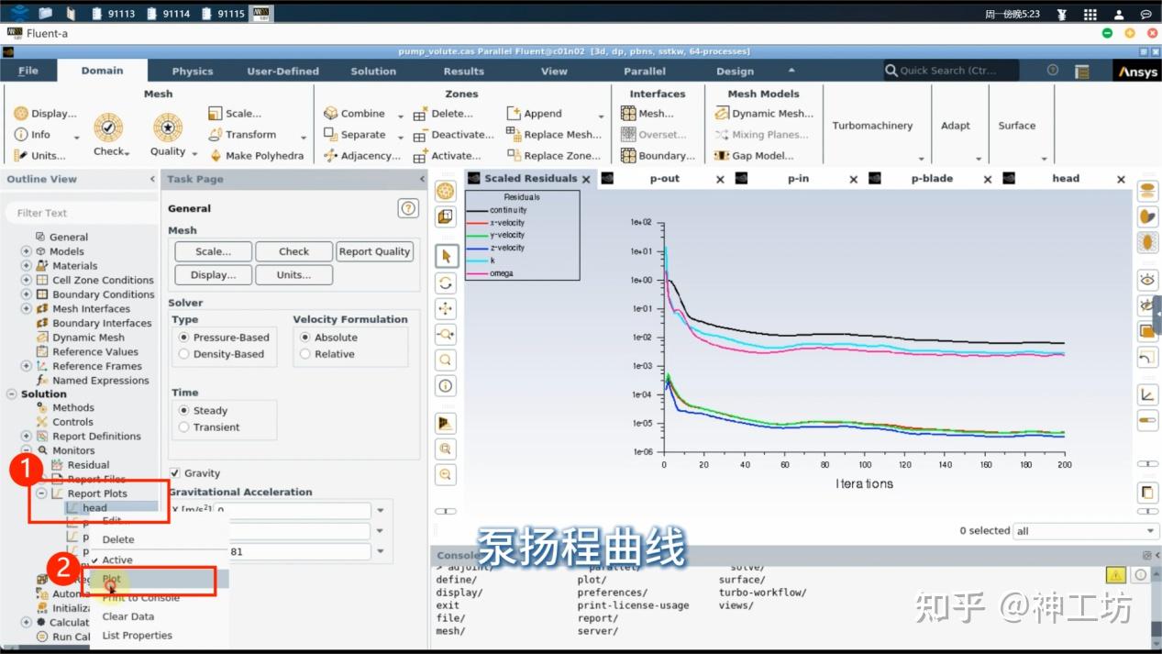Expand Boundary Conditions node
Viewport: 1162px width, 654px height.
27,294
